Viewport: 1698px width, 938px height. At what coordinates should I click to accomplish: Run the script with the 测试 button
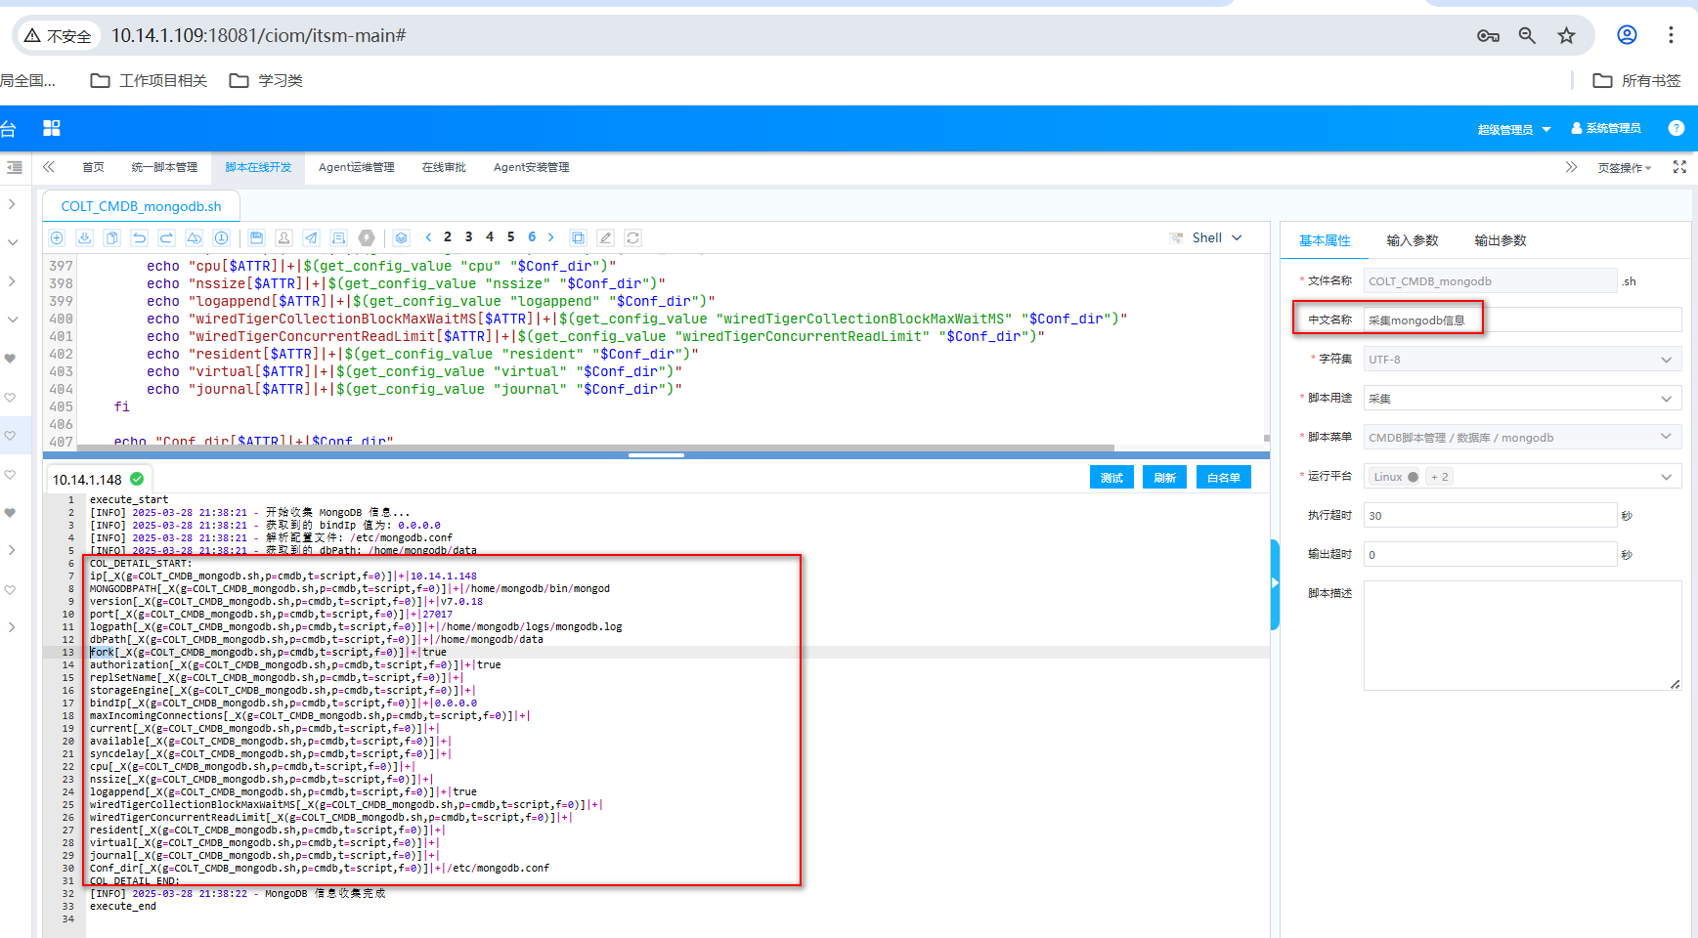tap(1111, 477)
